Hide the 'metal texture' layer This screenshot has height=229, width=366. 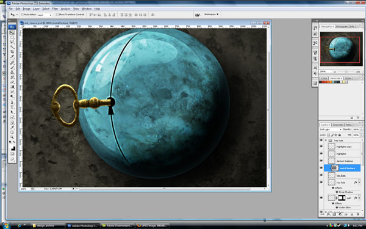coord(321,168)
